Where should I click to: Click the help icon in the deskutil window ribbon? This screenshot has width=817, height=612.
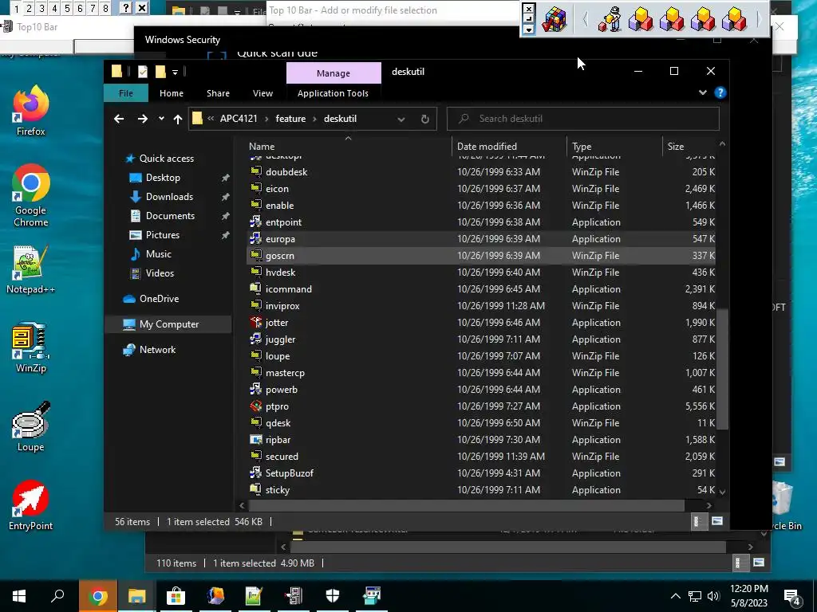tap(720, 92)
